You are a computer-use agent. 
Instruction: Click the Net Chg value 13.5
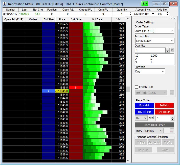point(37,14)
